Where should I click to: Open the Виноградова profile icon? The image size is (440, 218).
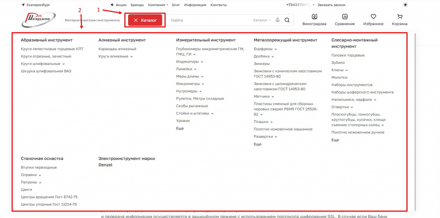[314, 17]
